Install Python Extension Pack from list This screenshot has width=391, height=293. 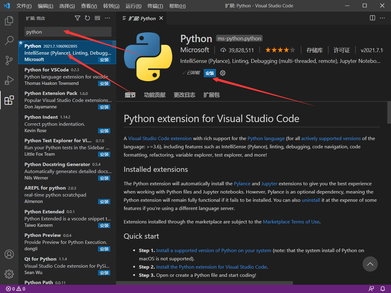coord(104,107)
